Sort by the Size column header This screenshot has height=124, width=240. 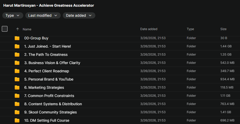tap(223, 29)
